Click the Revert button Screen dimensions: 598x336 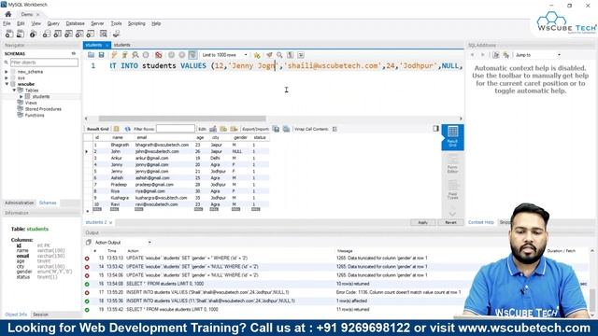point(450,222)
